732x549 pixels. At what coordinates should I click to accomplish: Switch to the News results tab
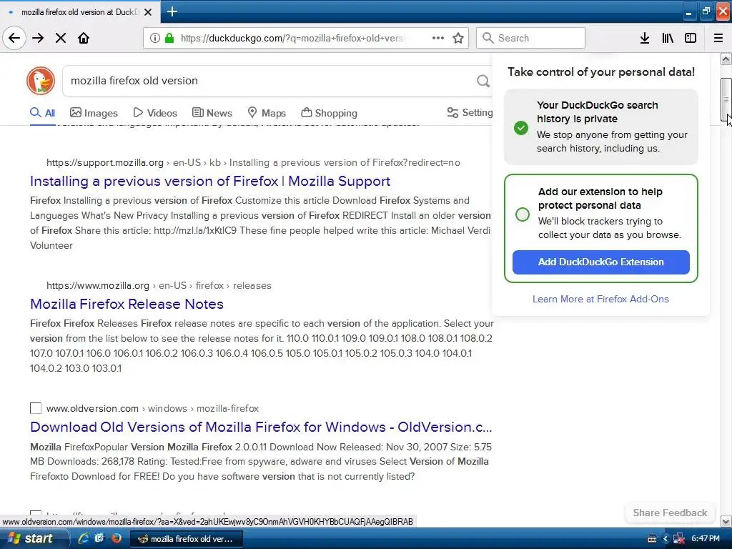pos(212,113)
